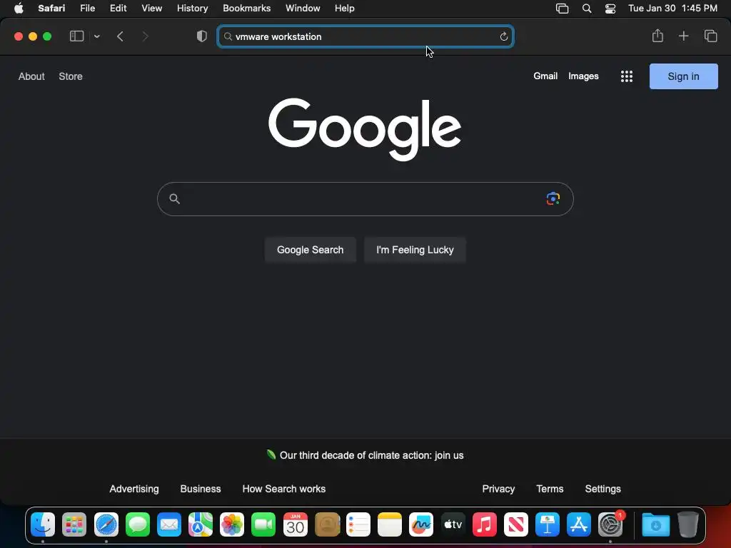
Task: Open the How Search works link
Action: pyautogui.click(x=284, y=489)
